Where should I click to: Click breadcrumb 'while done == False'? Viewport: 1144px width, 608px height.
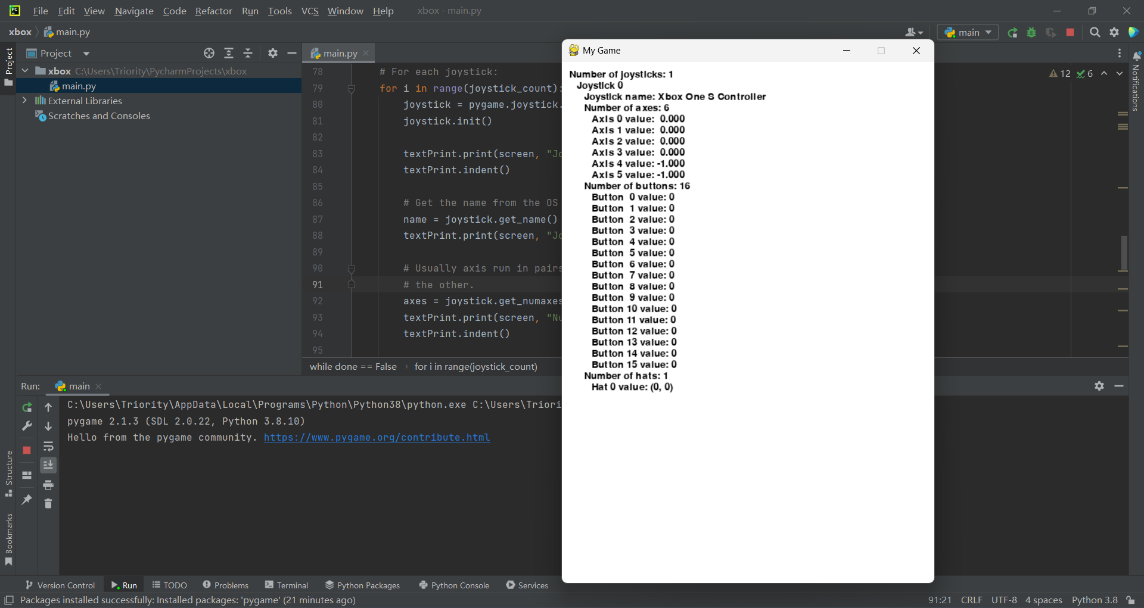(x=353, y=367)
